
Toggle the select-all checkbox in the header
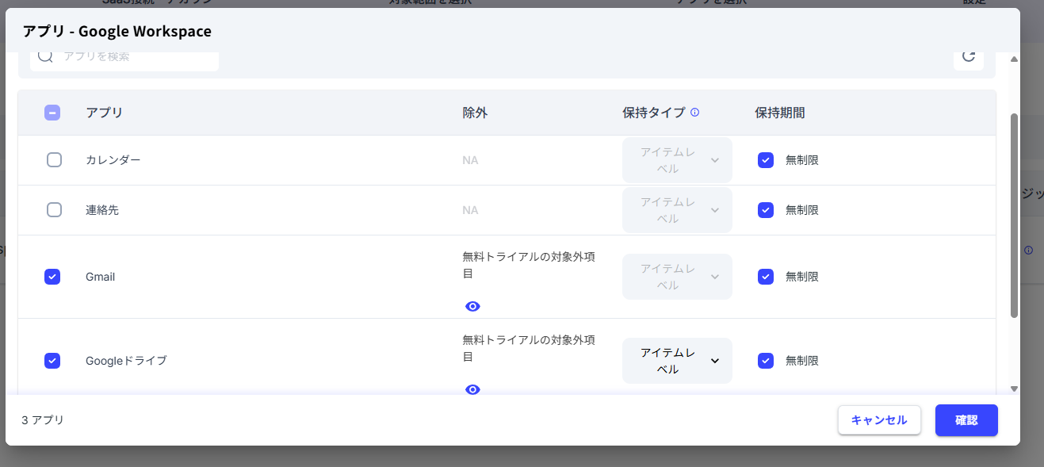click(52, 112)
